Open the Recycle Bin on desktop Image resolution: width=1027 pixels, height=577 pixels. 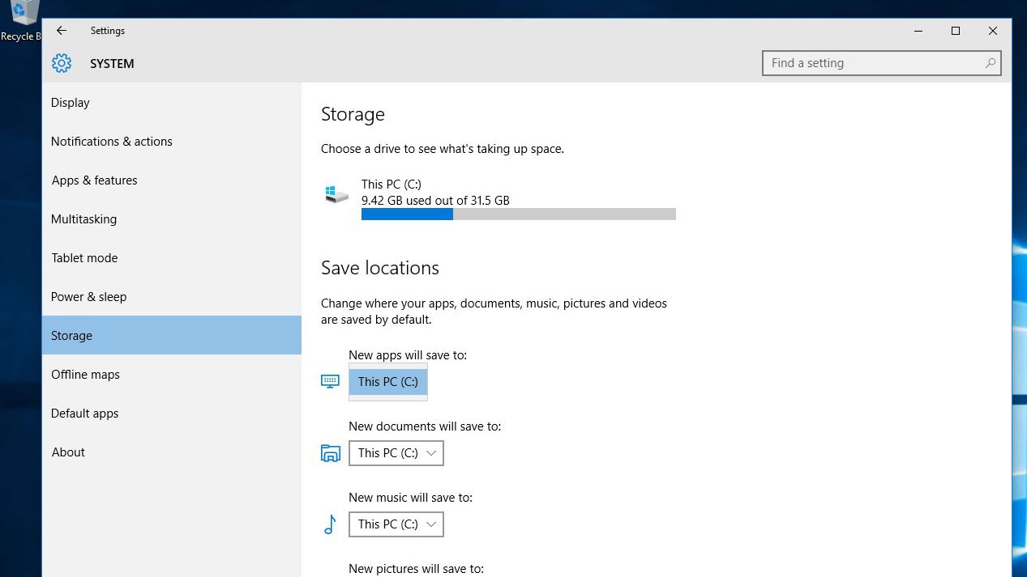point(20,21)
